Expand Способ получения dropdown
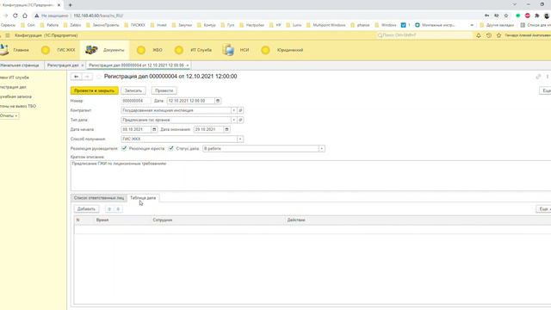 [240, 139]
